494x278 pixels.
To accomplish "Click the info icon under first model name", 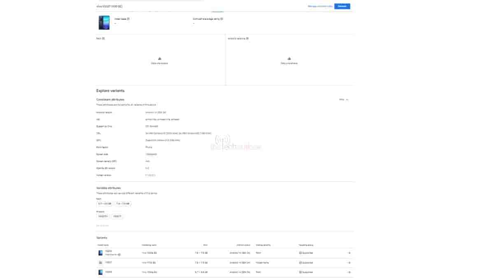I will pos(119,255).
